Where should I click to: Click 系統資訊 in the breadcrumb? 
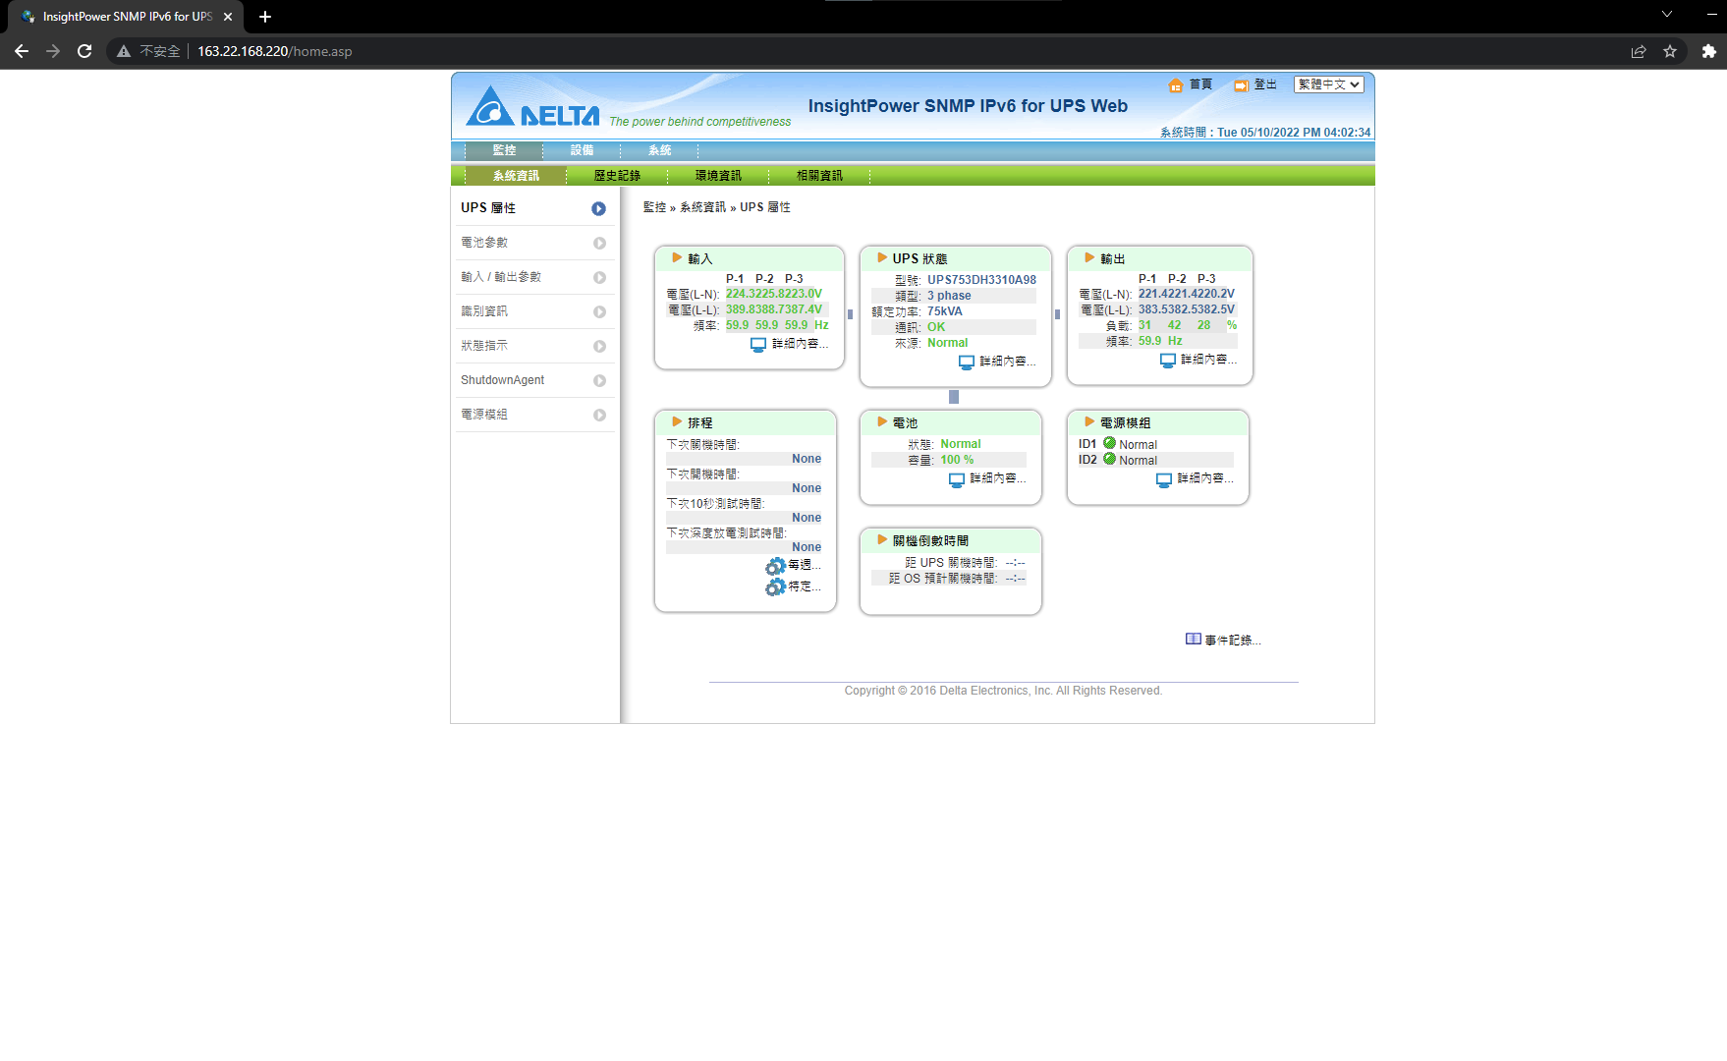(702, 207)
